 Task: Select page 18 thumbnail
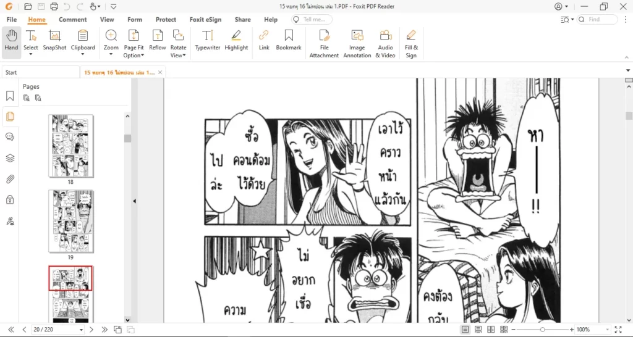pos(70,146)
